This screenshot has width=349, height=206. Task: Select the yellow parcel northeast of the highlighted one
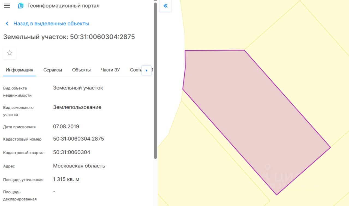click(300, 54)
